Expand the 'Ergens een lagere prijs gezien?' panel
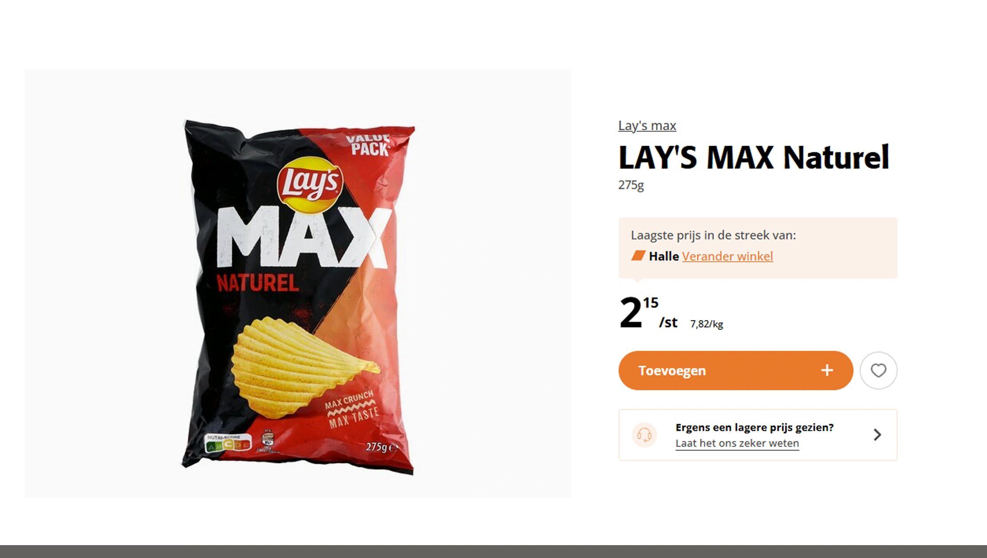 pyautogui.click(x=757, y=435)
